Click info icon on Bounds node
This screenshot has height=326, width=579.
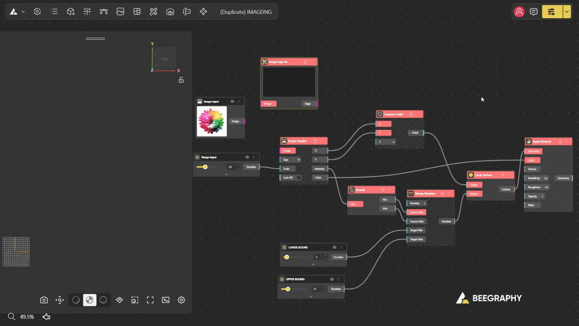tap(383, 190)
